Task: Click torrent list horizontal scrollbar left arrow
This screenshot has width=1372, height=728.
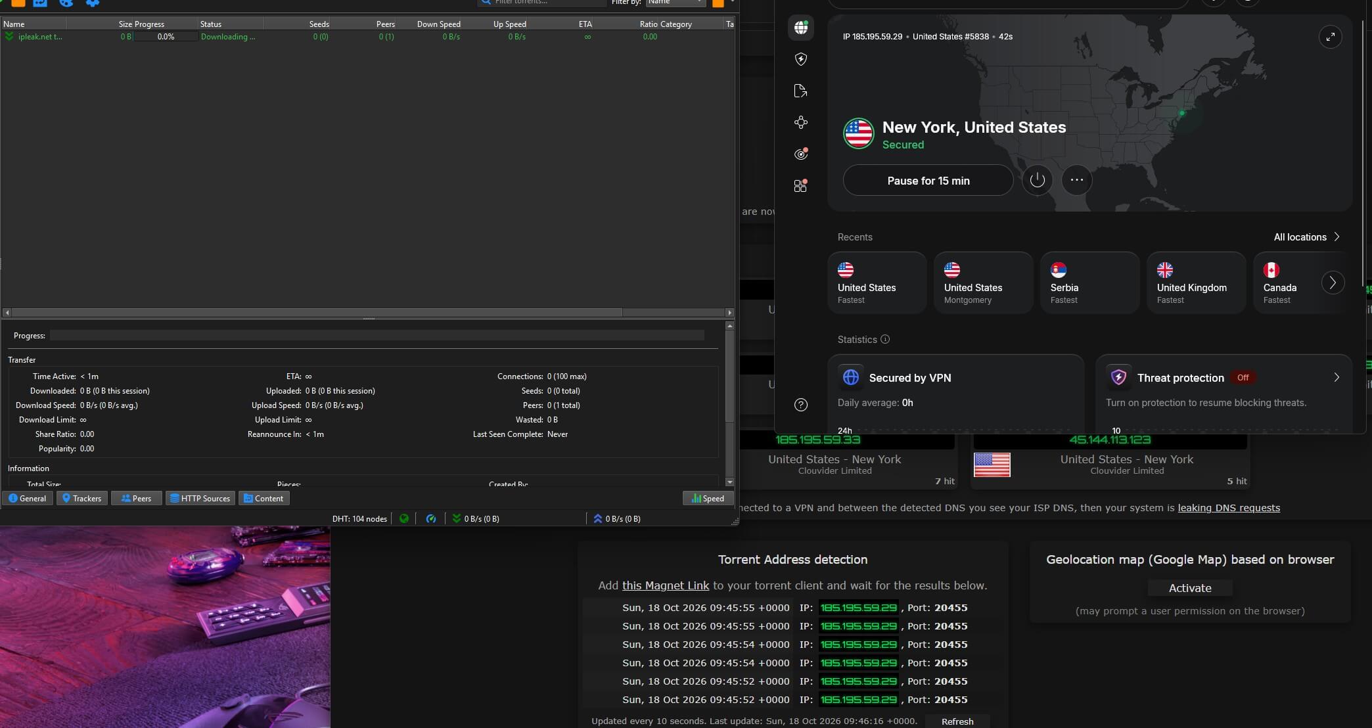Action: [7, 313]
